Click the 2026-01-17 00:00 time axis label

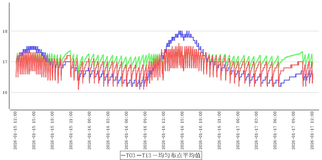pyautogui.click(x=238, y=130)
